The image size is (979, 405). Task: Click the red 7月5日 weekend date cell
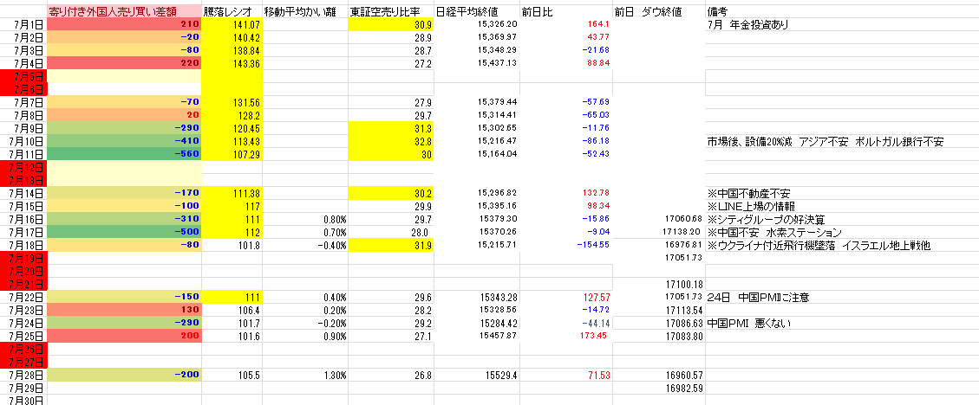(x=24, y=76)
